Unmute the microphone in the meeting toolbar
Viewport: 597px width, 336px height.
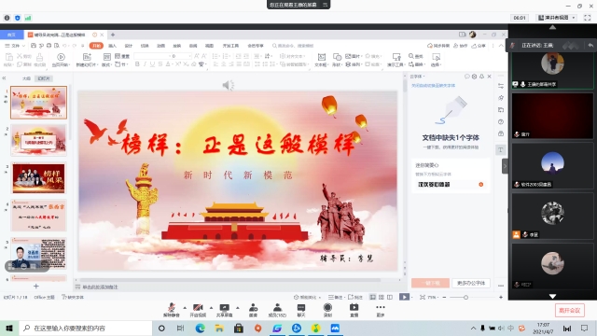172,310
